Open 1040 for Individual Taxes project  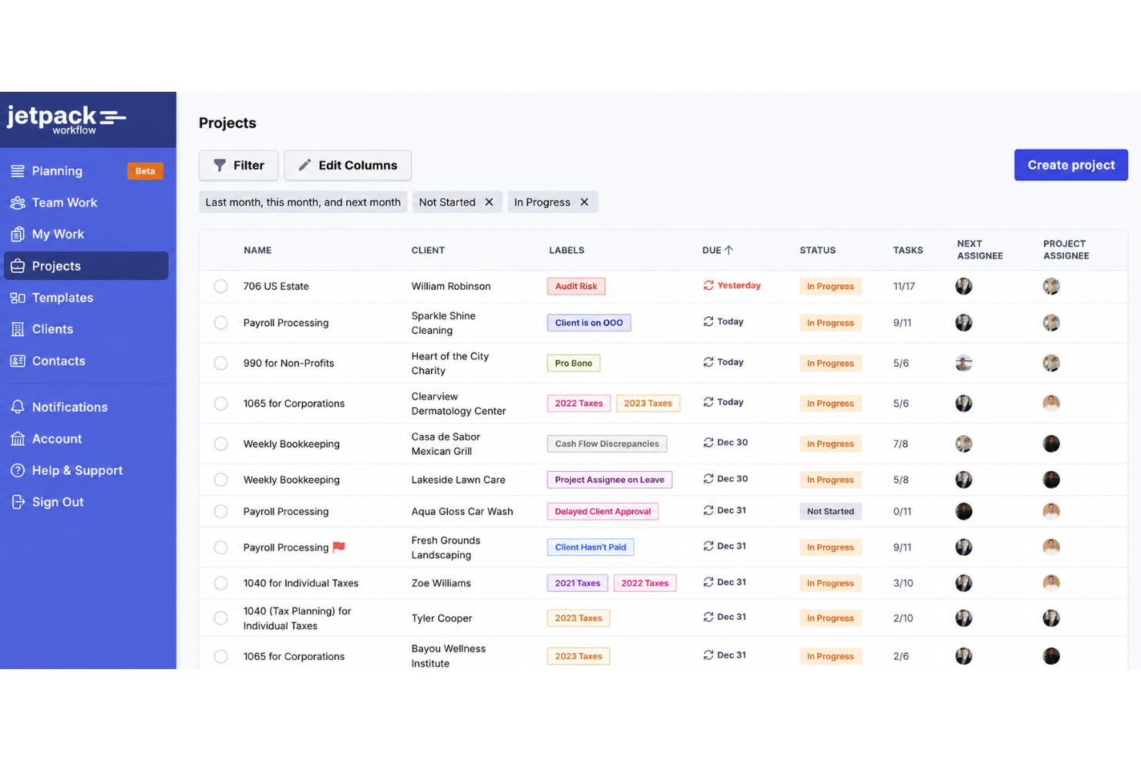(x=301, y=584)
